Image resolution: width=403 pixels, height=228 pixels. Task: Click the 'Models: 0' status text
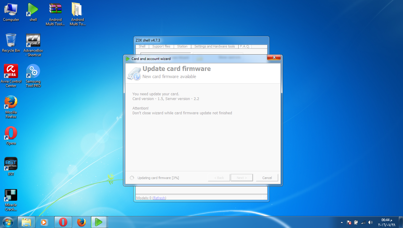coord(144,198)
